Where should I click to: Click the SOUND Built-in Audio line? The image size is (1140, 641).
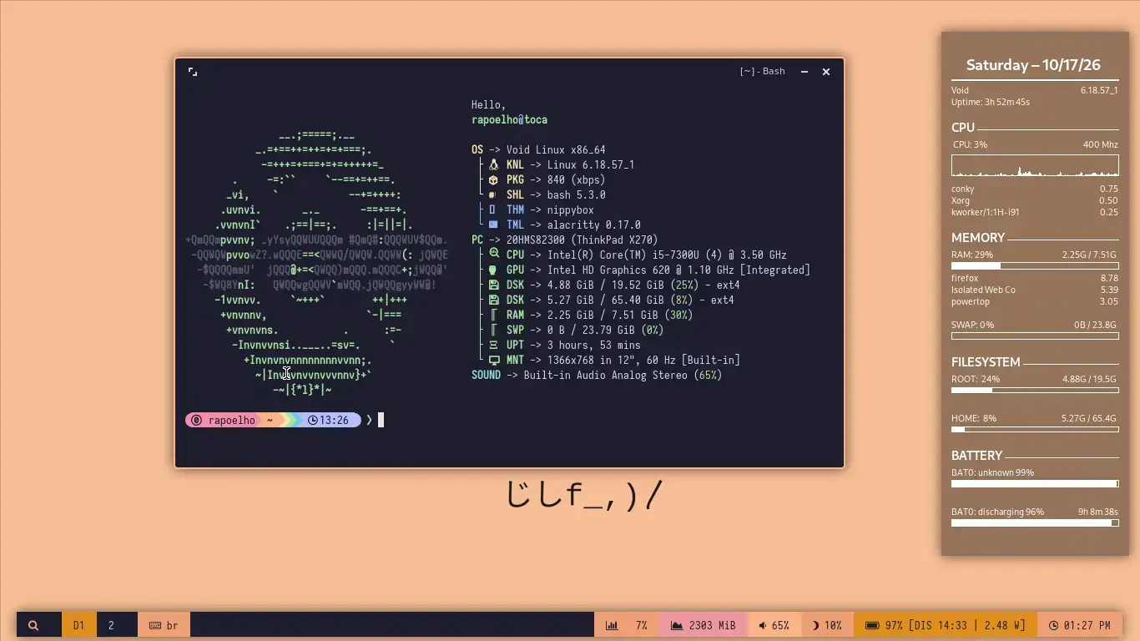pos(597,375)
